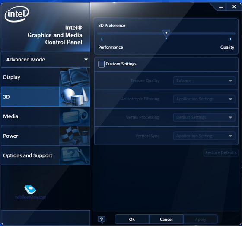Click the Intel logo
This screenshot has height=226, width=242.
click(17, 14)
